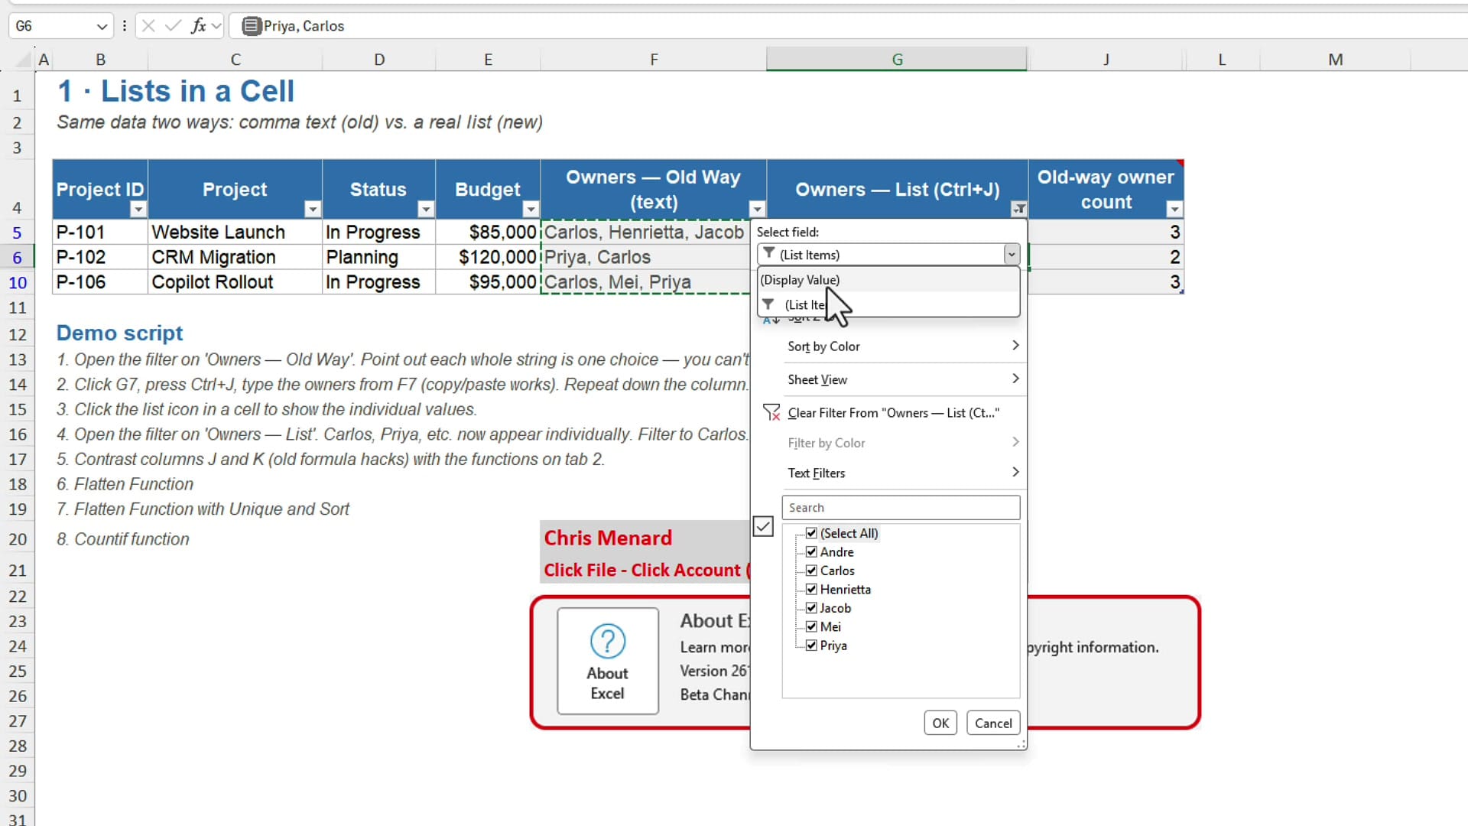Click the cancel formula bar icon
This screenshot has height=826, width=1468.
(148, 26)
